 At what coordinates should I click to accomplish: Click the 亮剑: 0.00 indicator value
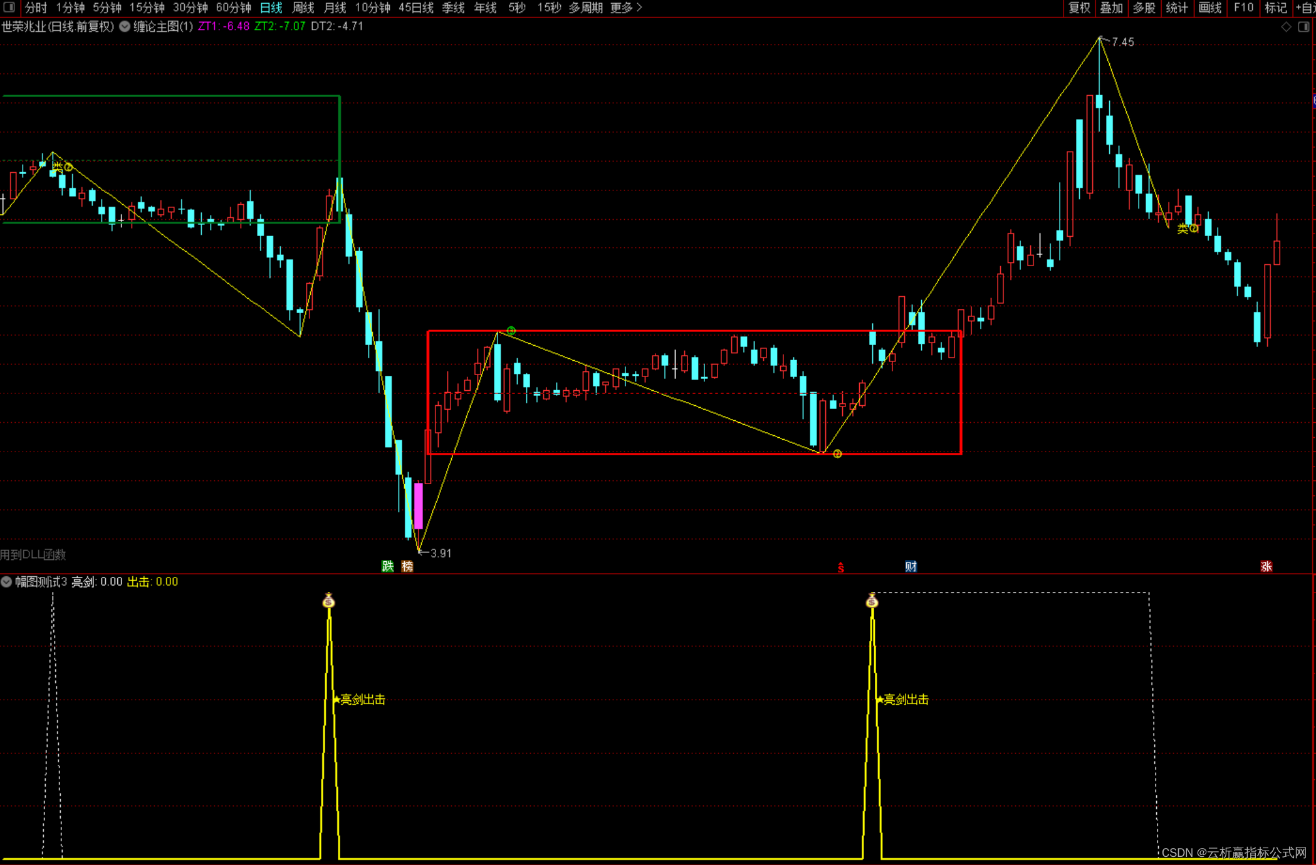(97, 582)
